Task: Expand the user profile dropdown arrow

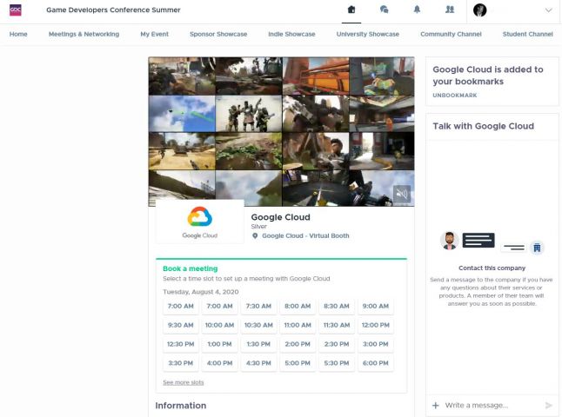Action: (x=548, y=10)
